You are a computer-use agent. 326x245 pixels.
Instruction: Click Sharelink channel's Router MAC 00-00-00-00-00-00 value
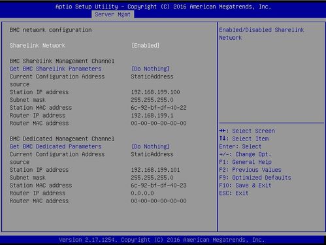click(159, 123)
